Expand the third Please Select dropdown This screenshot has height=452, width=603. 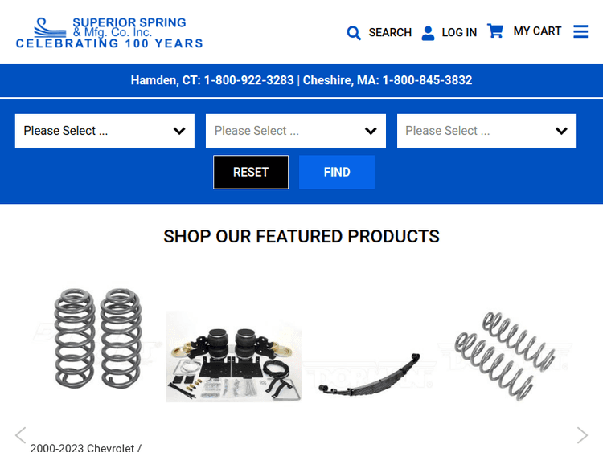point(486,131)
